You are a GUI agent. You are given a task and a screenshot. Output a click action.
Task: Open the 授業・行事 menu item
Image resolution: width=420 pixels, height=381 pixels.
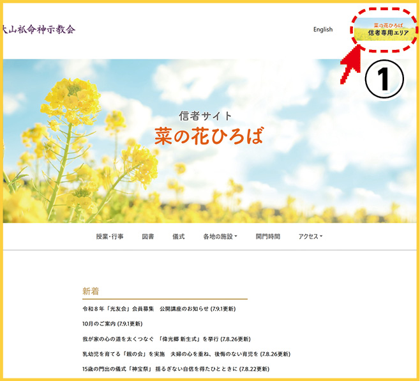(x=110, y=237)
